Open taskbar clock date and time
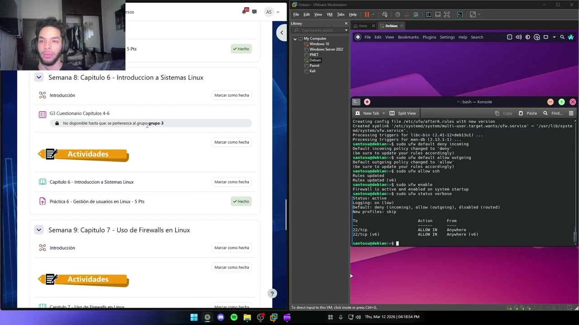The height and width of the screenshot is (325, 579). click(x=392, y=317)
